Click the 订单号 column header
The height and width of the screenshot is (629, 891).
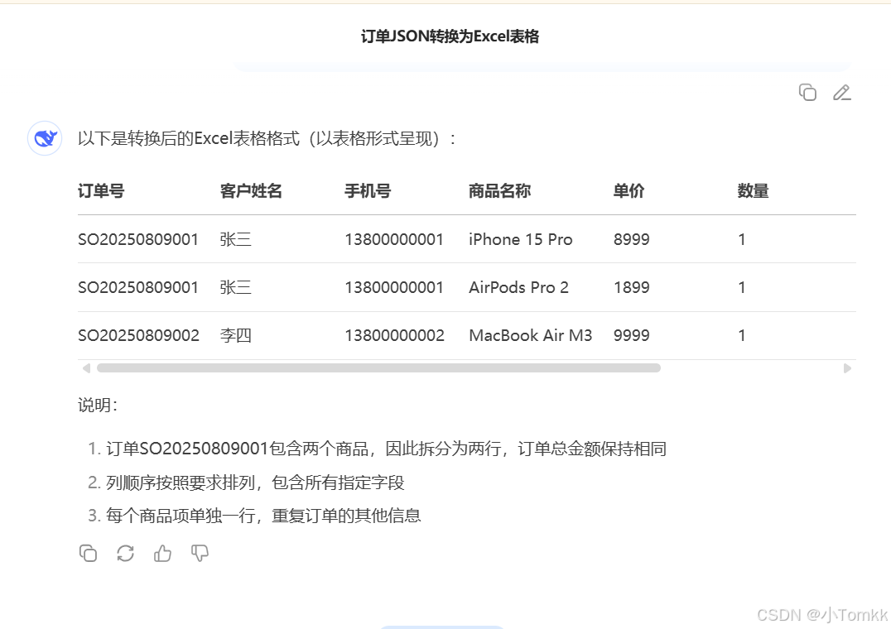tap(101, 190)
